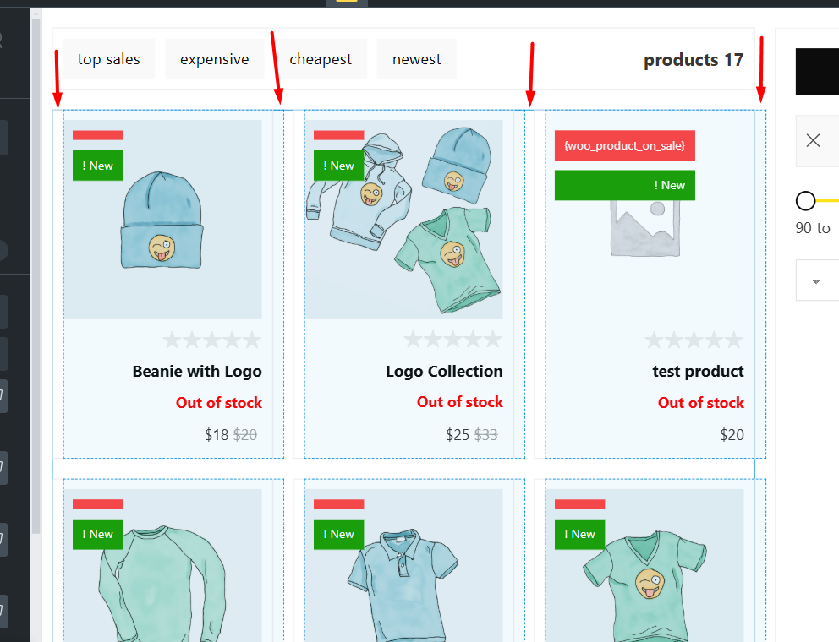Click star rating under Logo Collection

pos(452,340)
